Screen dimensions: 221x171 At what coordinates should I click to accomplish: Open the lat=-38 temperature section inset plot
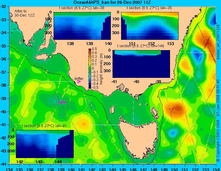coord(82,26)
